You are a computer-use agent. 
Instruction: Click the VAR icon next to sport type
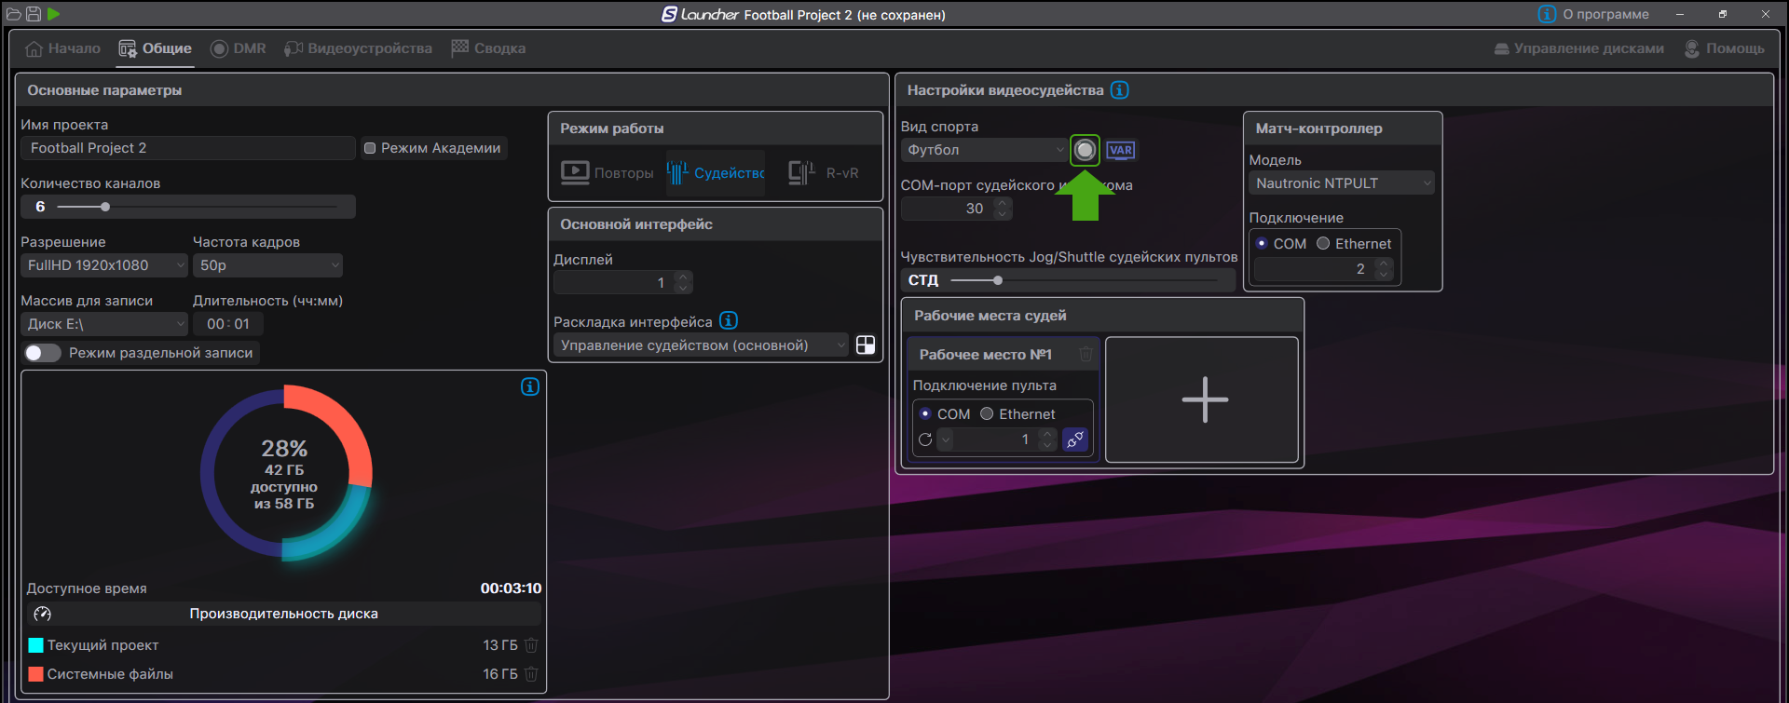(x=1120, y=150)
